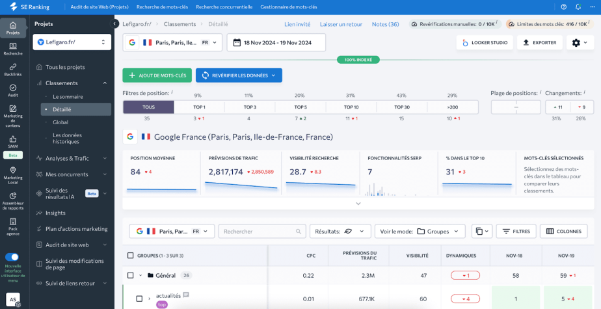Open the Lefigaro.fr/ project selector
Viewport: 601px width, 309px height.
click(72, 42)
